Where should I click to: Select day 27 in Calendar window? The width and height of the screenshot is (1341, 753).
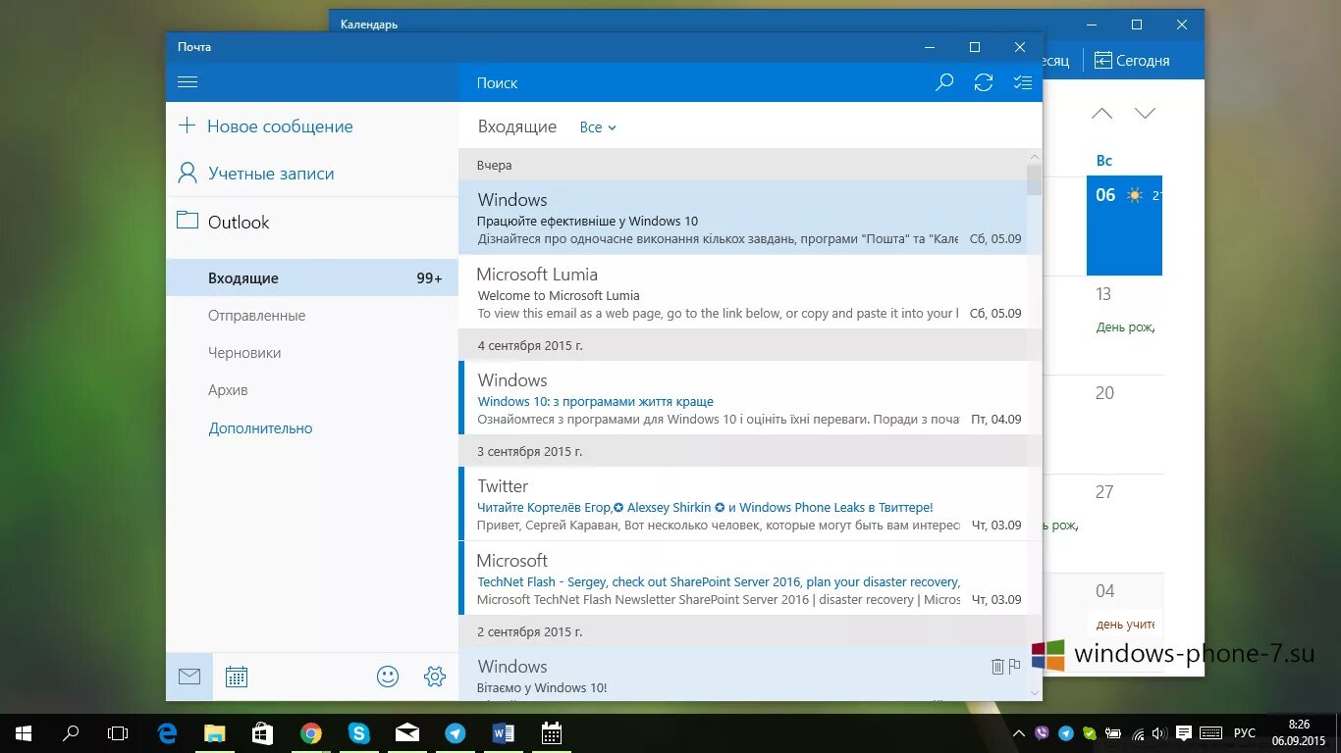pos(1124,523)
